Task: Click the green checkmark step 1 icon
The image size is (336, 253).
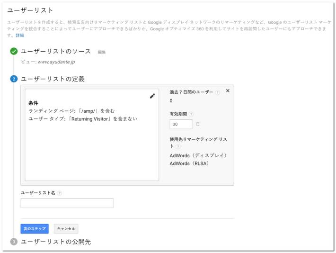Action: click(14, 51)
